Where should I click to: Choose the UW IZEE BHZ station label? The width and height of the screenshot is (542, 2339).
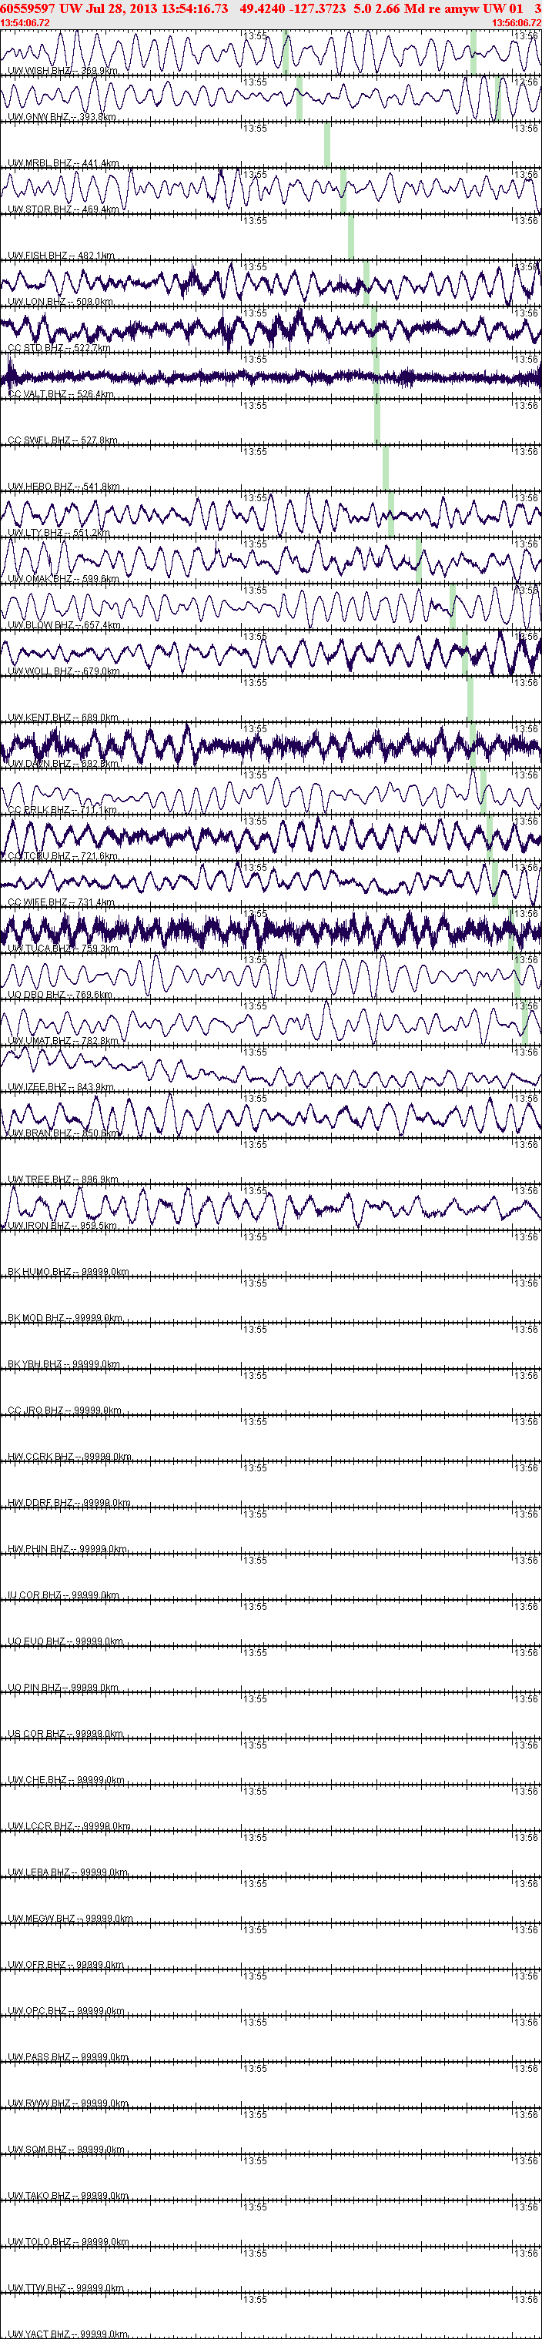coord(61,1089)
